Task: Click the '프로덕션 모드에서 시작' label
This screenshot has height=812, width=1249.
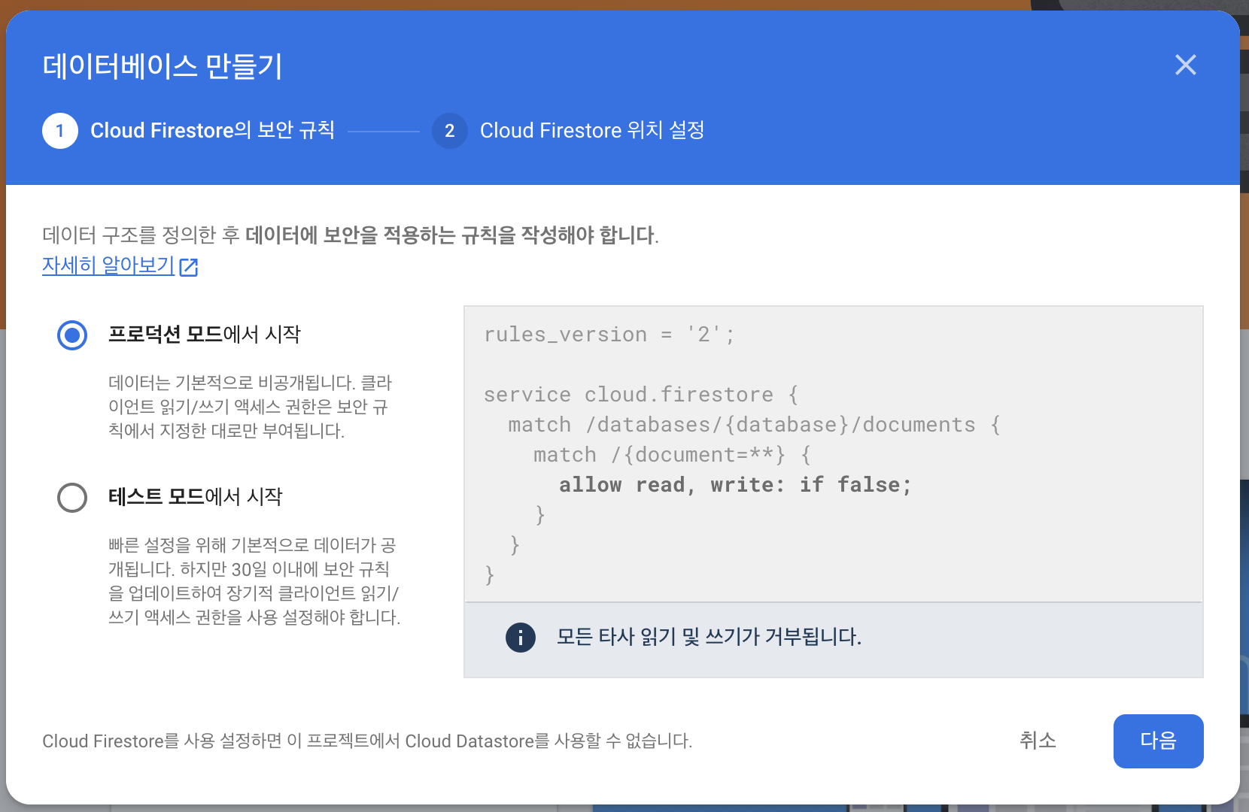Action: (x=205, y=334)
